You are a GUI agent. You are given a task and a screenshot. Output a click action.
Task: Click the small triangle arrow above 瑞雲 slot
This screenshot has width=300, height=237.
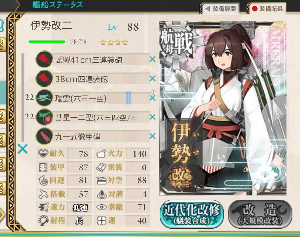click(152, 92)
